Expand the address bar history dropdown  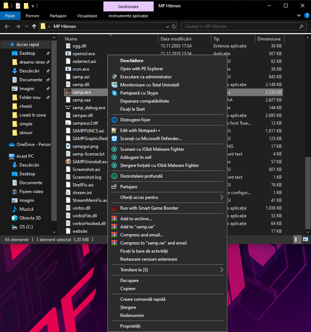168,27
